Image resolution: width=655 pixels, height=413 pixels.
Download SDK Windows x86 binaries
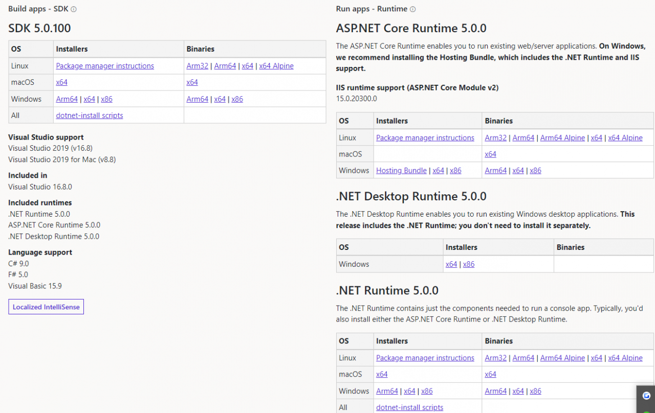click(x=237, y=99)
